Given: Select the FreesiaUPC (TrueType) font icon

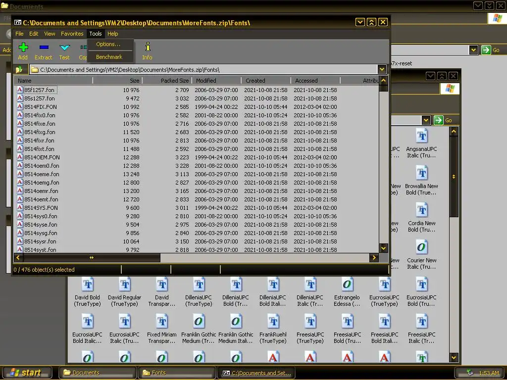Looking at the screenshot, I should [x=310, y=322].
